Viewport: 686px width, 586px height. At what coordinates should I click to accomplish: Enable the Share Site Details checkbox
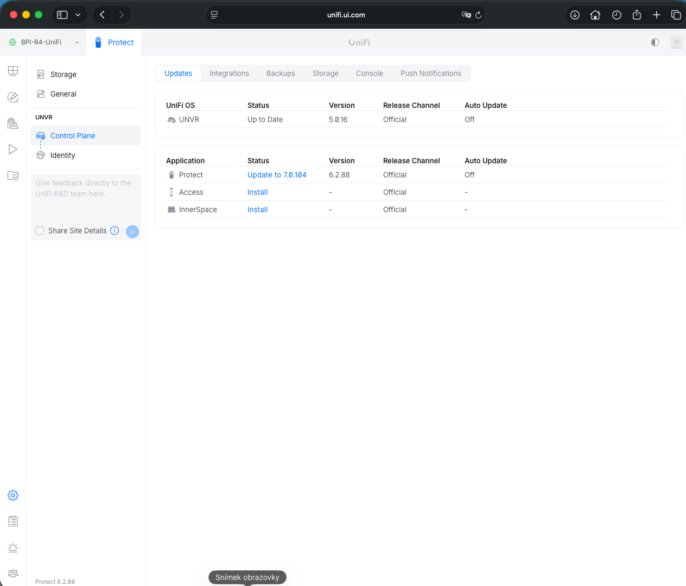click(40, 231)
